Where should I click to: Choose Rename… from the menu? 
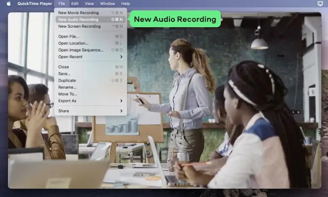point(90,87)
